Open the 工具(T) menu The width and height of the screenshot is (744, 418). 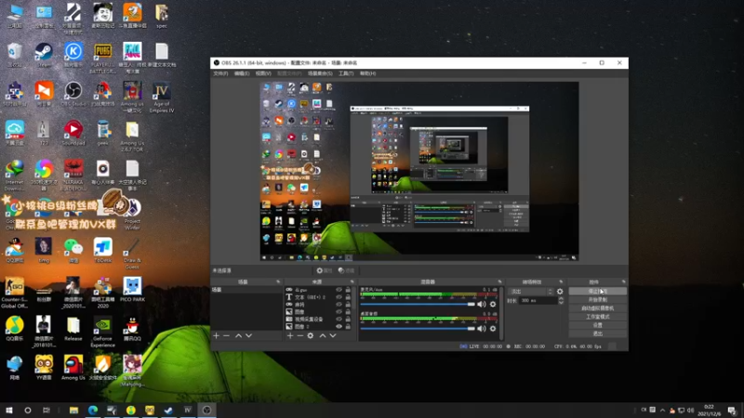pos(345,73)
